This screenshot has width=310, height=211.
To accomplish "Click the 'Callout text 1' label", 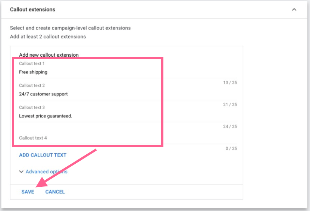I will [x=32, y=64].
